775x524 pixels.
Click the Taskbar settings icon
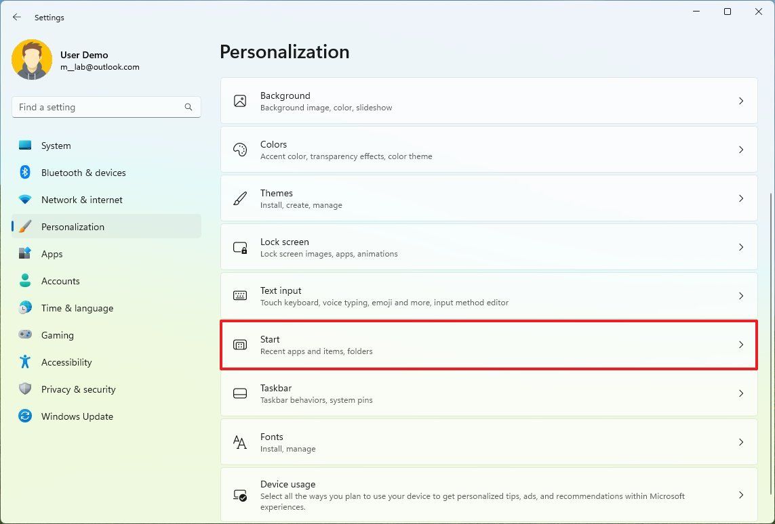click(x=239, y=393)
